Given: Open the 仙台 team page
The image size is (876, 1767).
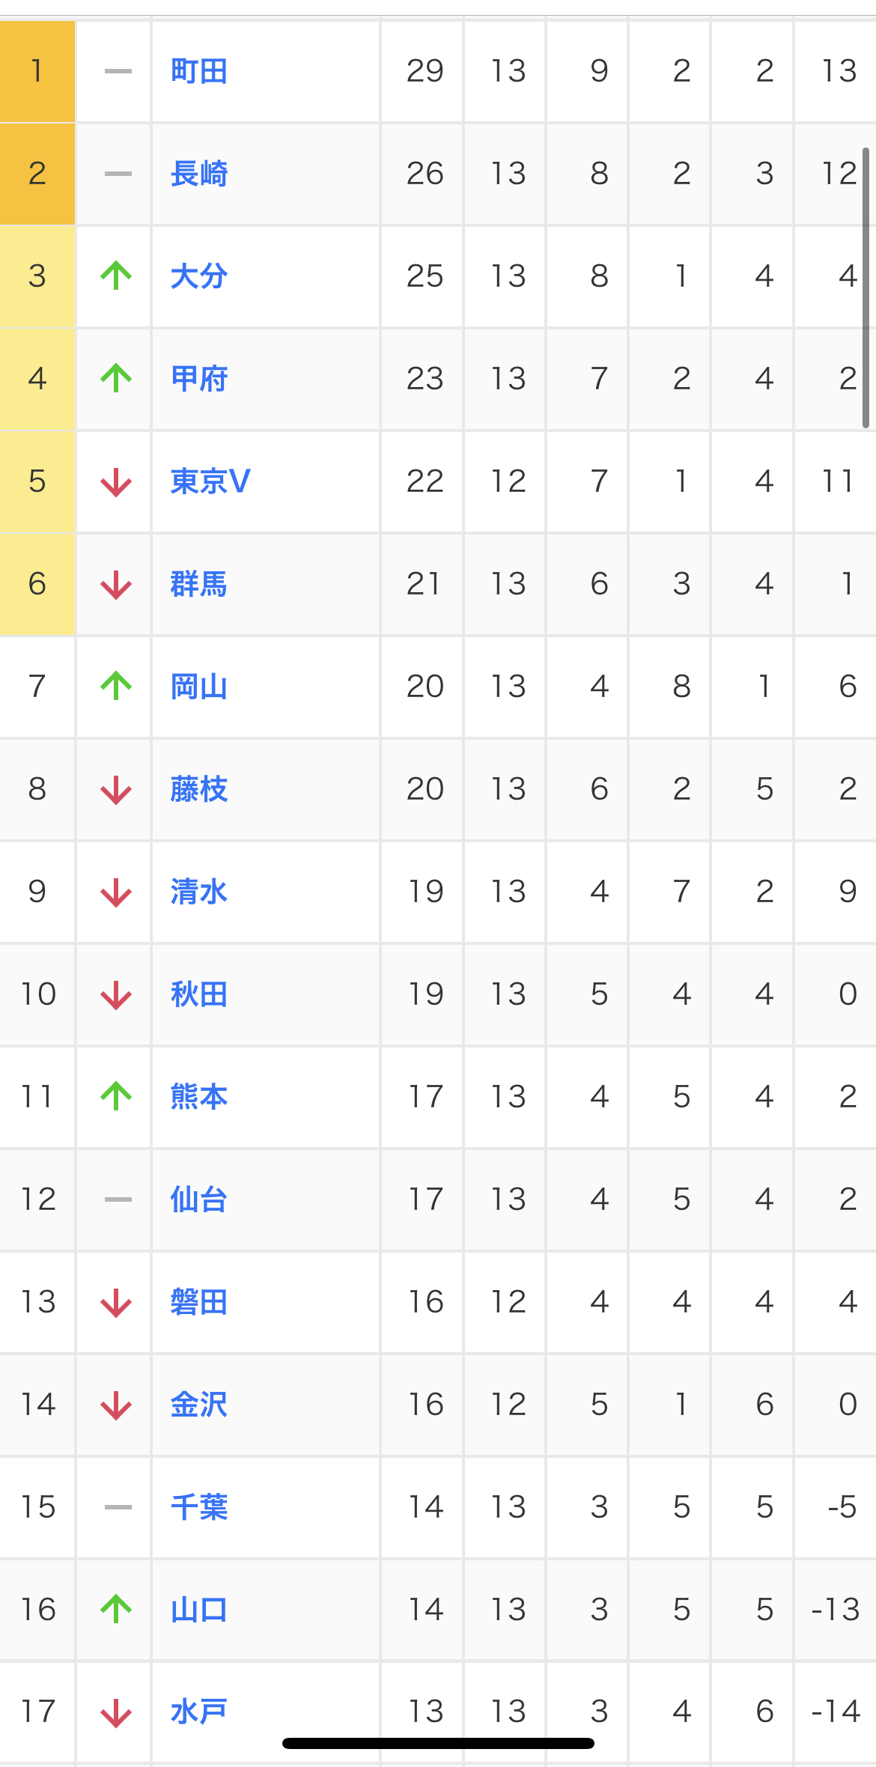Looking at the screenshot, I should pyautogui.click(x=199, y=1199).
